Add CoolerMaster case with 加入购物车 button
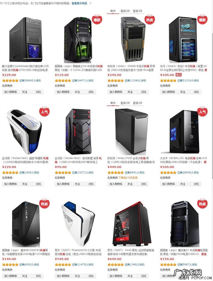213x281 pixels. 11,92
